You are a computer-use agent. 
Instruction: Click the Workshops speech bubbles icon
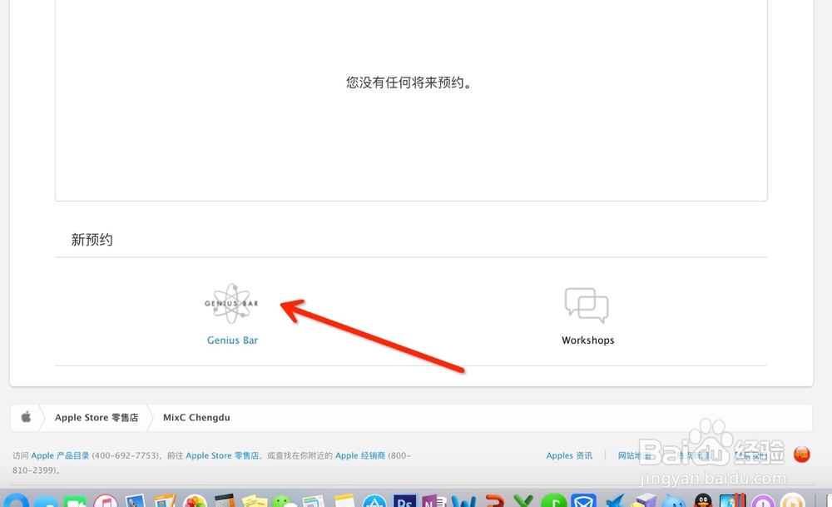[587, 306]
